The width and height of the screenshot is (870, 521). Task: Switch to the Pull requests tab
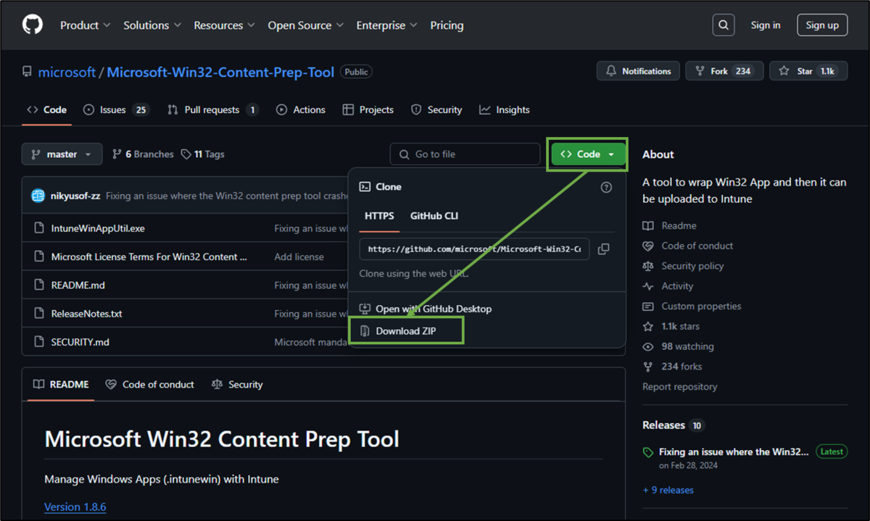coord(213,110)
